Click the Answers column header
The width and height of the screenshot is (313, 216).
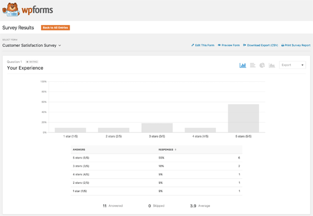click(x=79, y=150)
